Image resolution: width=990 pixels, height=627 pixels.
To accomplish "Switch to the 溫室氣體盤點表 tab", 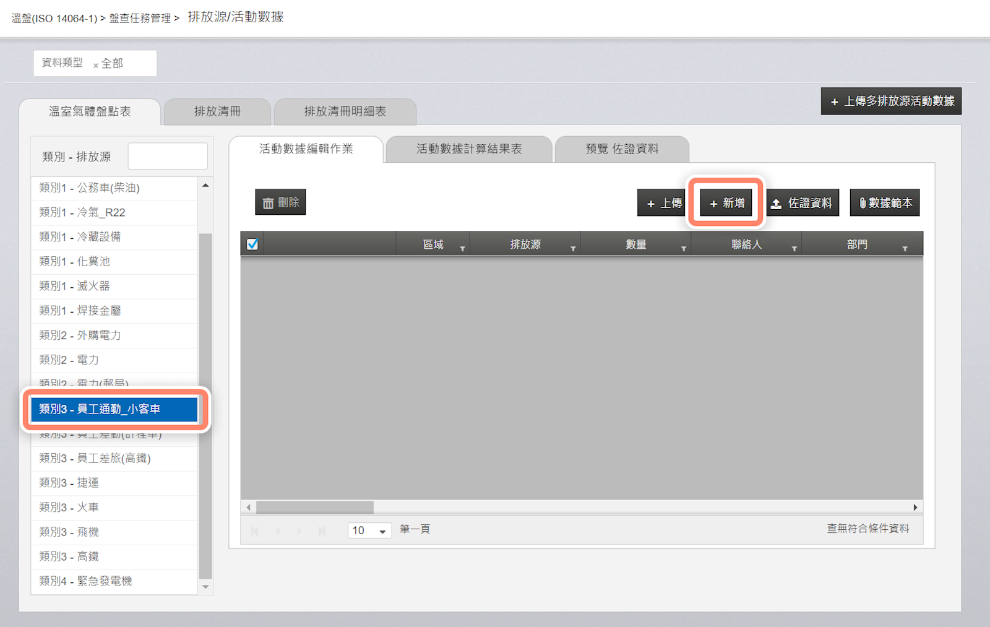I will pos(90,111).
